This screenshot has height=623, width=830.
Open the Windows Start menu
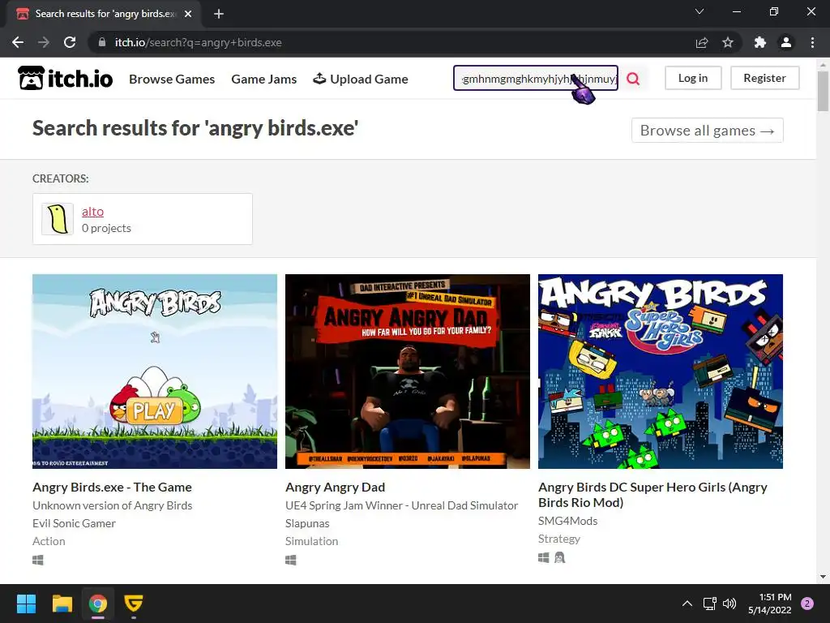coord(26,604)
